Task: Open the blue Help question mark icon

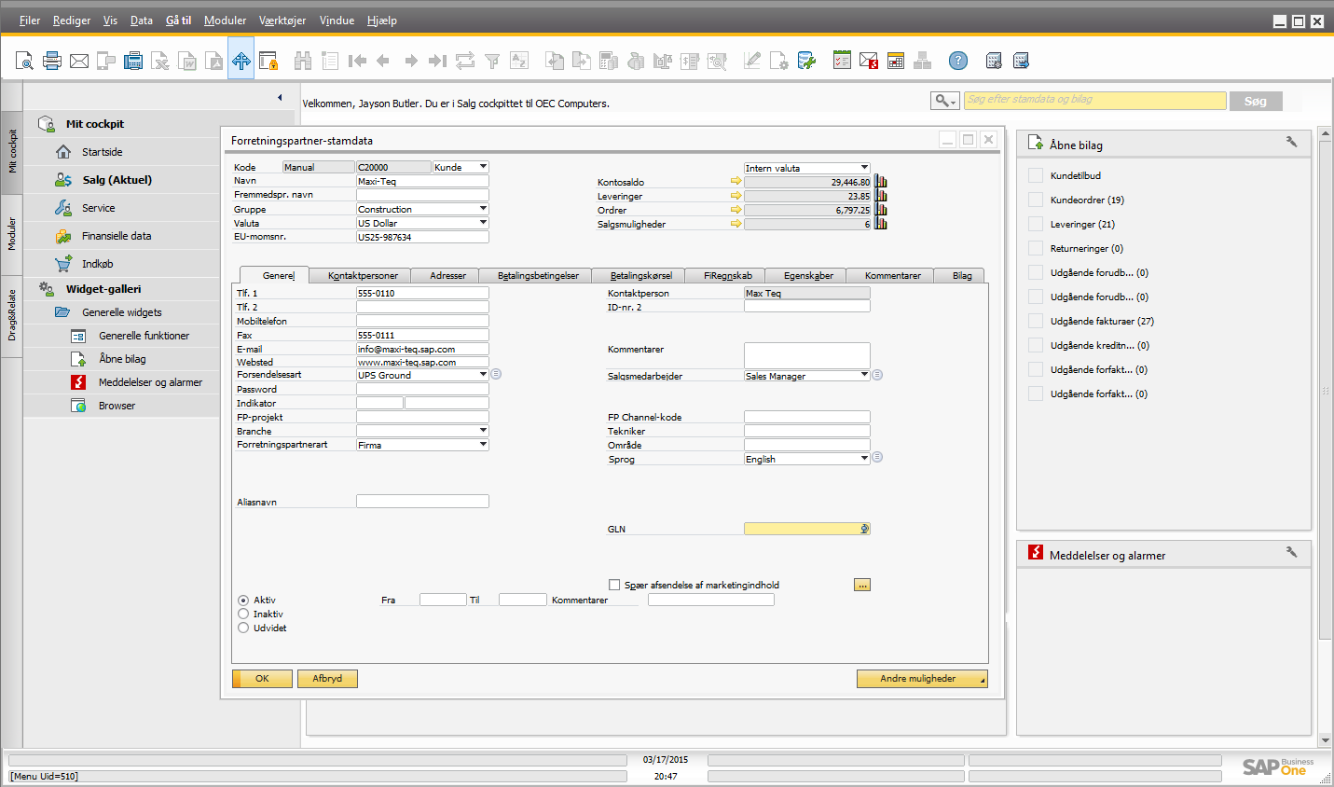Action: point(957,62)
